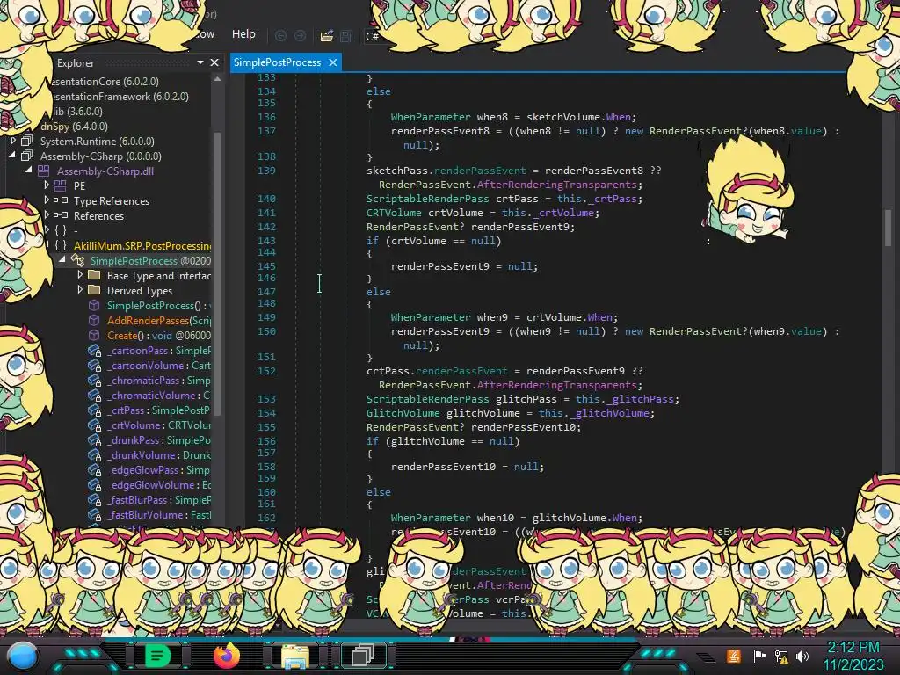
Task: Click the network tray icon
Action: pos(781,656)
